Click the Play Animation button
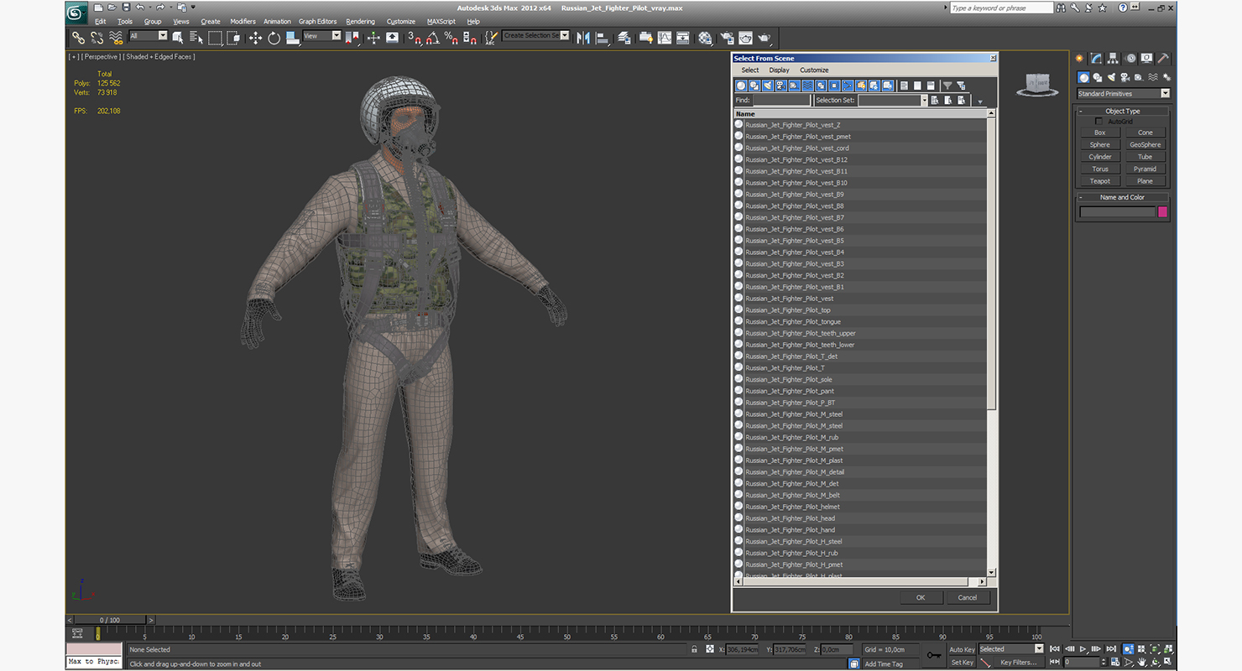The height and width of the screenshot is (671, 1242). point(1083,649)
